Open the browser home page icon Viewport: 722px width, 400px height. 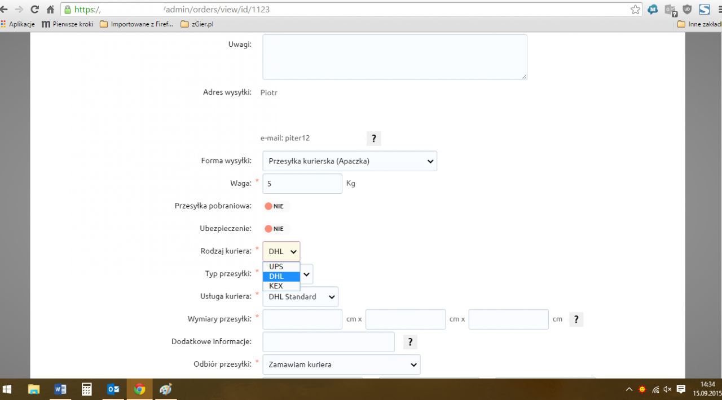click(x=51, y=10)
